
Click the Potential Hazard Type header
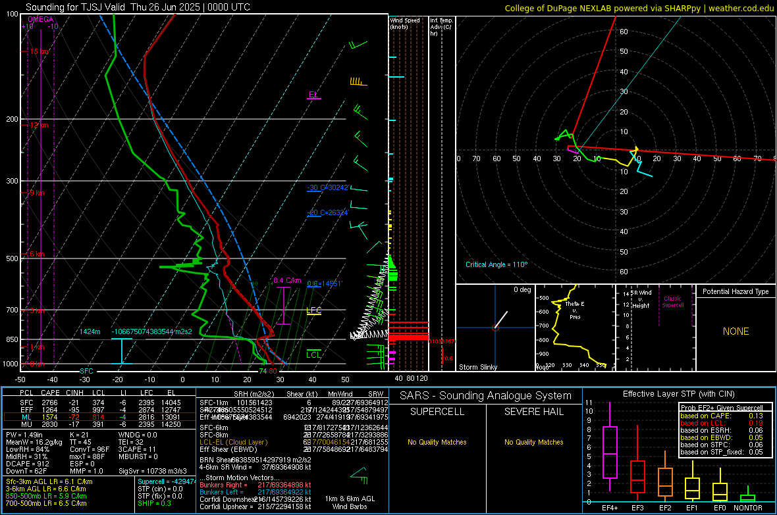pos(736,291)
